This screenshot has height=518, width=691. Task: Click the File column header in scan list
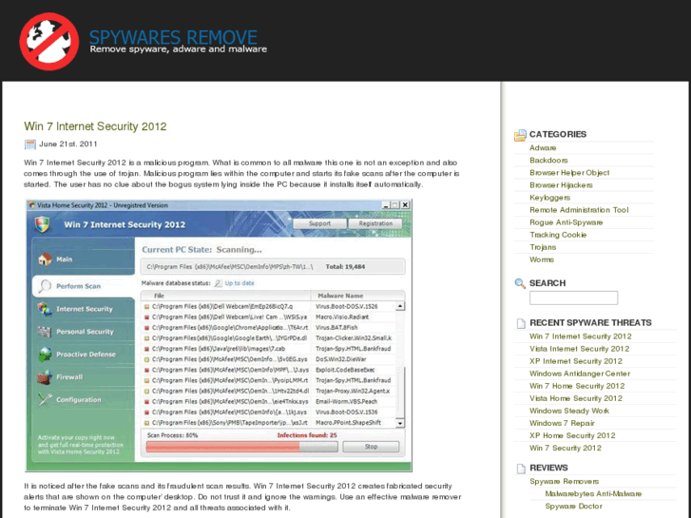[x=159, y=296]
